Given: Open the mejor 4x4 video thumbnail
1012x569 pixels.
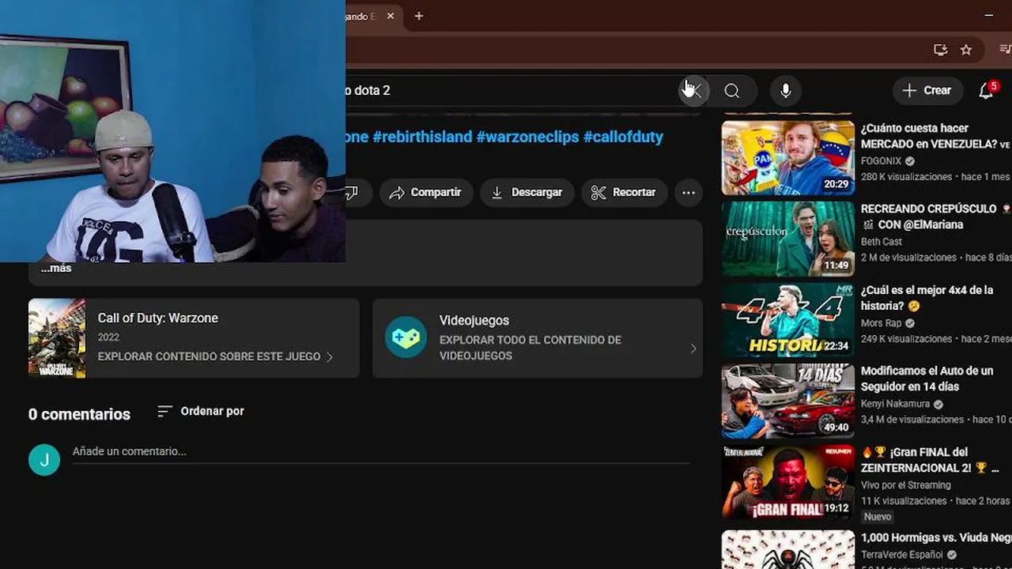Looking at the screenshot, I should pyautogui.click(x=788, y=320).
